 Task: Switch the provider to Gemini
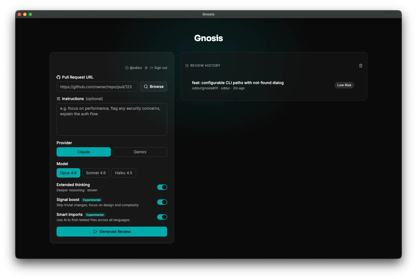pyautogui.click(x=140, y=152)
